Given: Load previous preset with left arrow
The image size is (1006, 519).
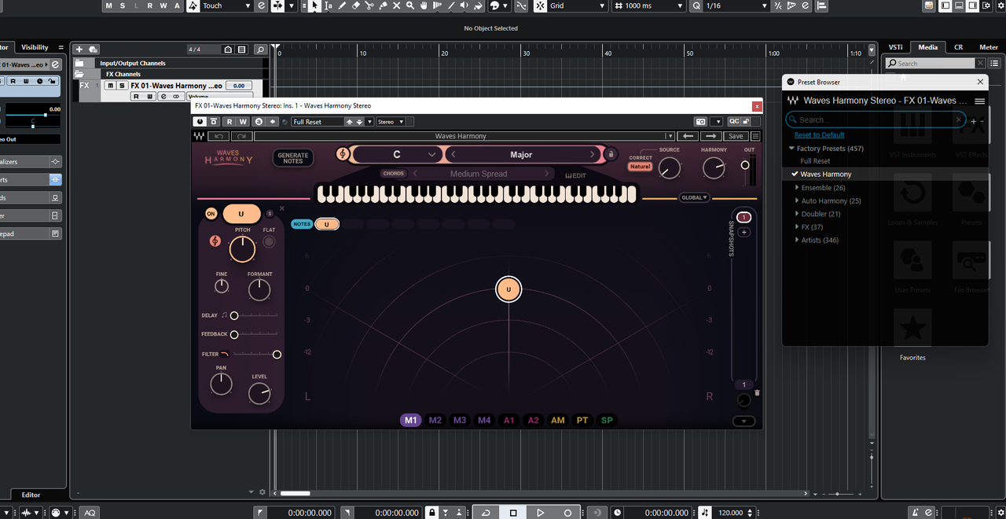Looking at the screenshot, I should pyautogui.click(x=688, y=136).
